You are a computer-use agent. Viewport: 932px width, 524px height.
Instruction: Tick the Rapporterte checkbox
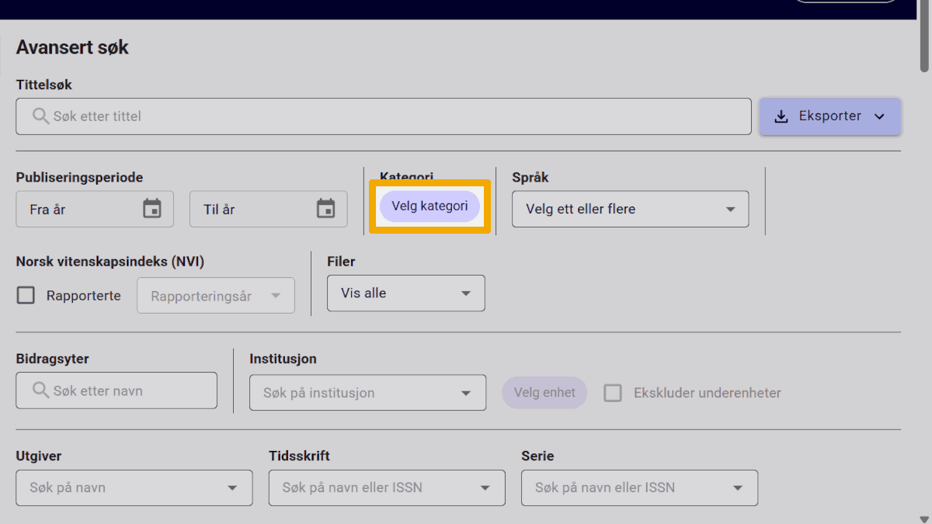click(26, 296)
